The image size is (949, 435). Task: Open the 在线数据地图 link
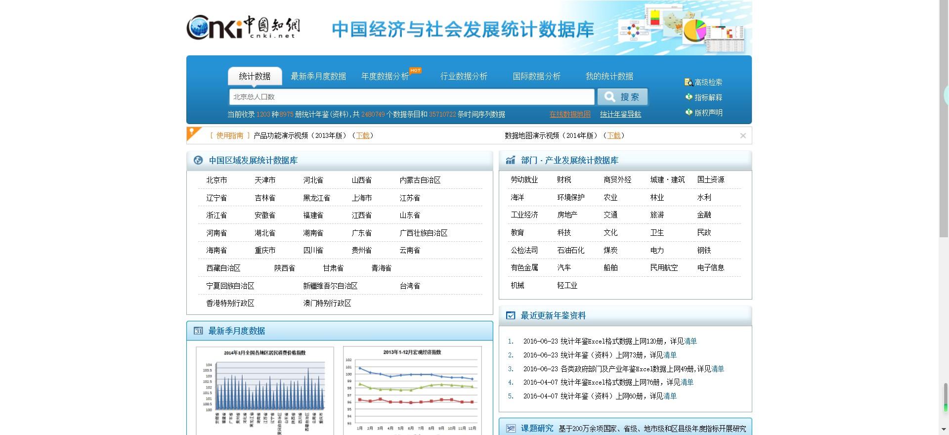[x=570, y=114]
